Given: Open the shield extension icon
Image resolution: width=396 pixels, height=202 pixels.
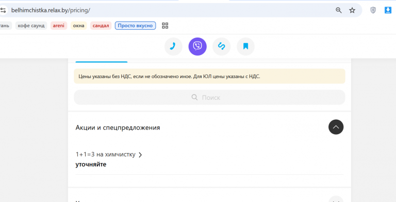Looking at the screenshot, I should click(373, 10).
